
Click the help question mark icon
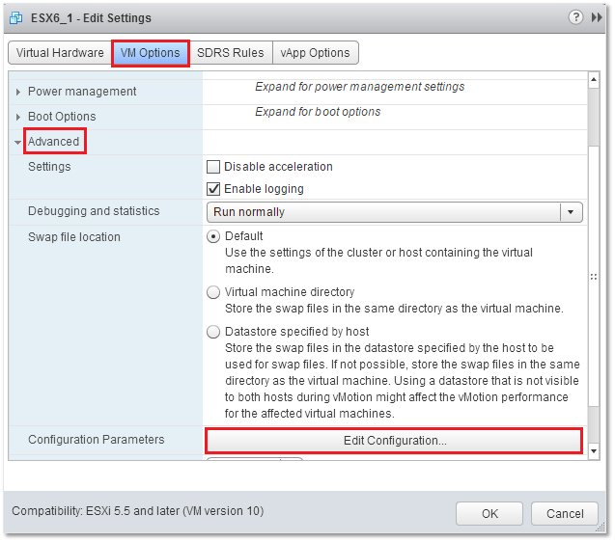click(x=575, y=17)
